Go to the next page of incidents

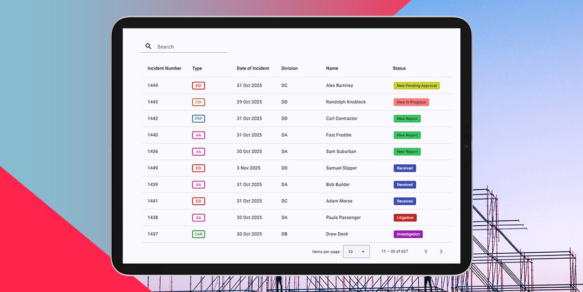click(x=441, y=252)
